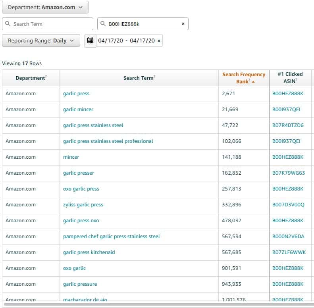Click rank value 943,933
This screenshot has height=308, width=314.
pyautogui.click(x=232, y=284)
